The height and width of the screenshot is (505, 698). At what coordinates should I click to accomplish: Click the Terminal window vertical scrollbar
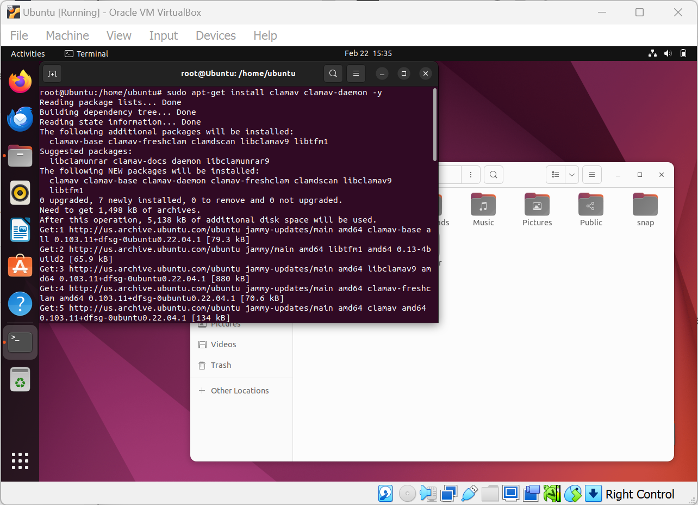435,125
